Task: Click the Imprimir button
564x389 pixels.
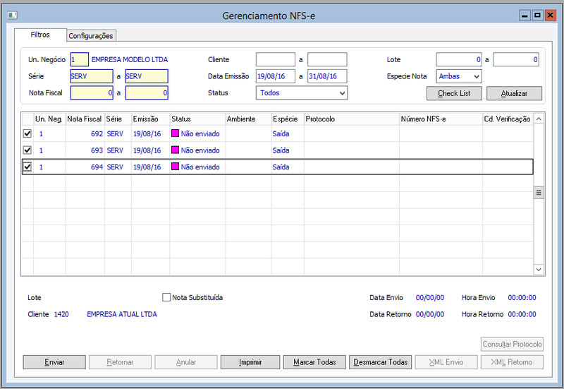Action: (250, 362)
